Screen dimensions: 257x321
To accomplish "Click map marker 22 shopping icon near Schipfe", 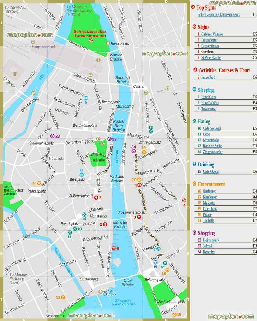I will [x=109, y=139].
